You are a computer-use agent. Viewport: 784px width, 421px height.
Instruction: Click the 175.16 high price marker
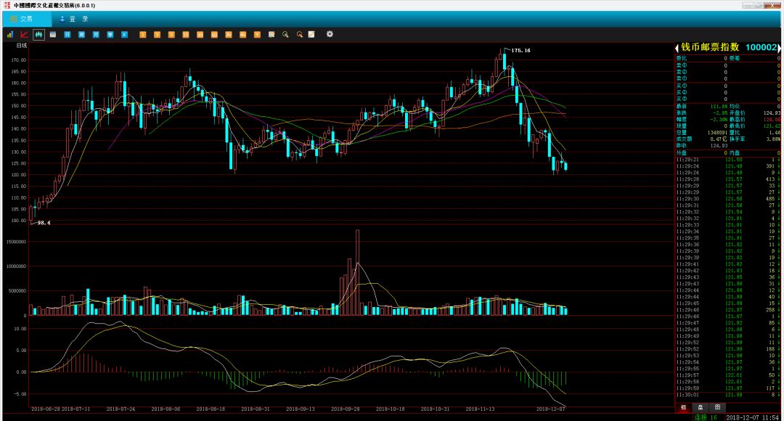(x=520, y=51)
